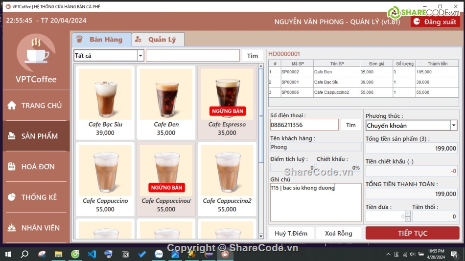
Task: Select invoice row Cafe Cappuccino2 SP00006
Action: pos(364,92)
